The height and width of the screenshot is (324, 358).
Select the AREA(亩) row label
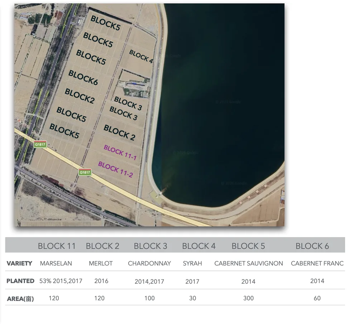[20, 299]
